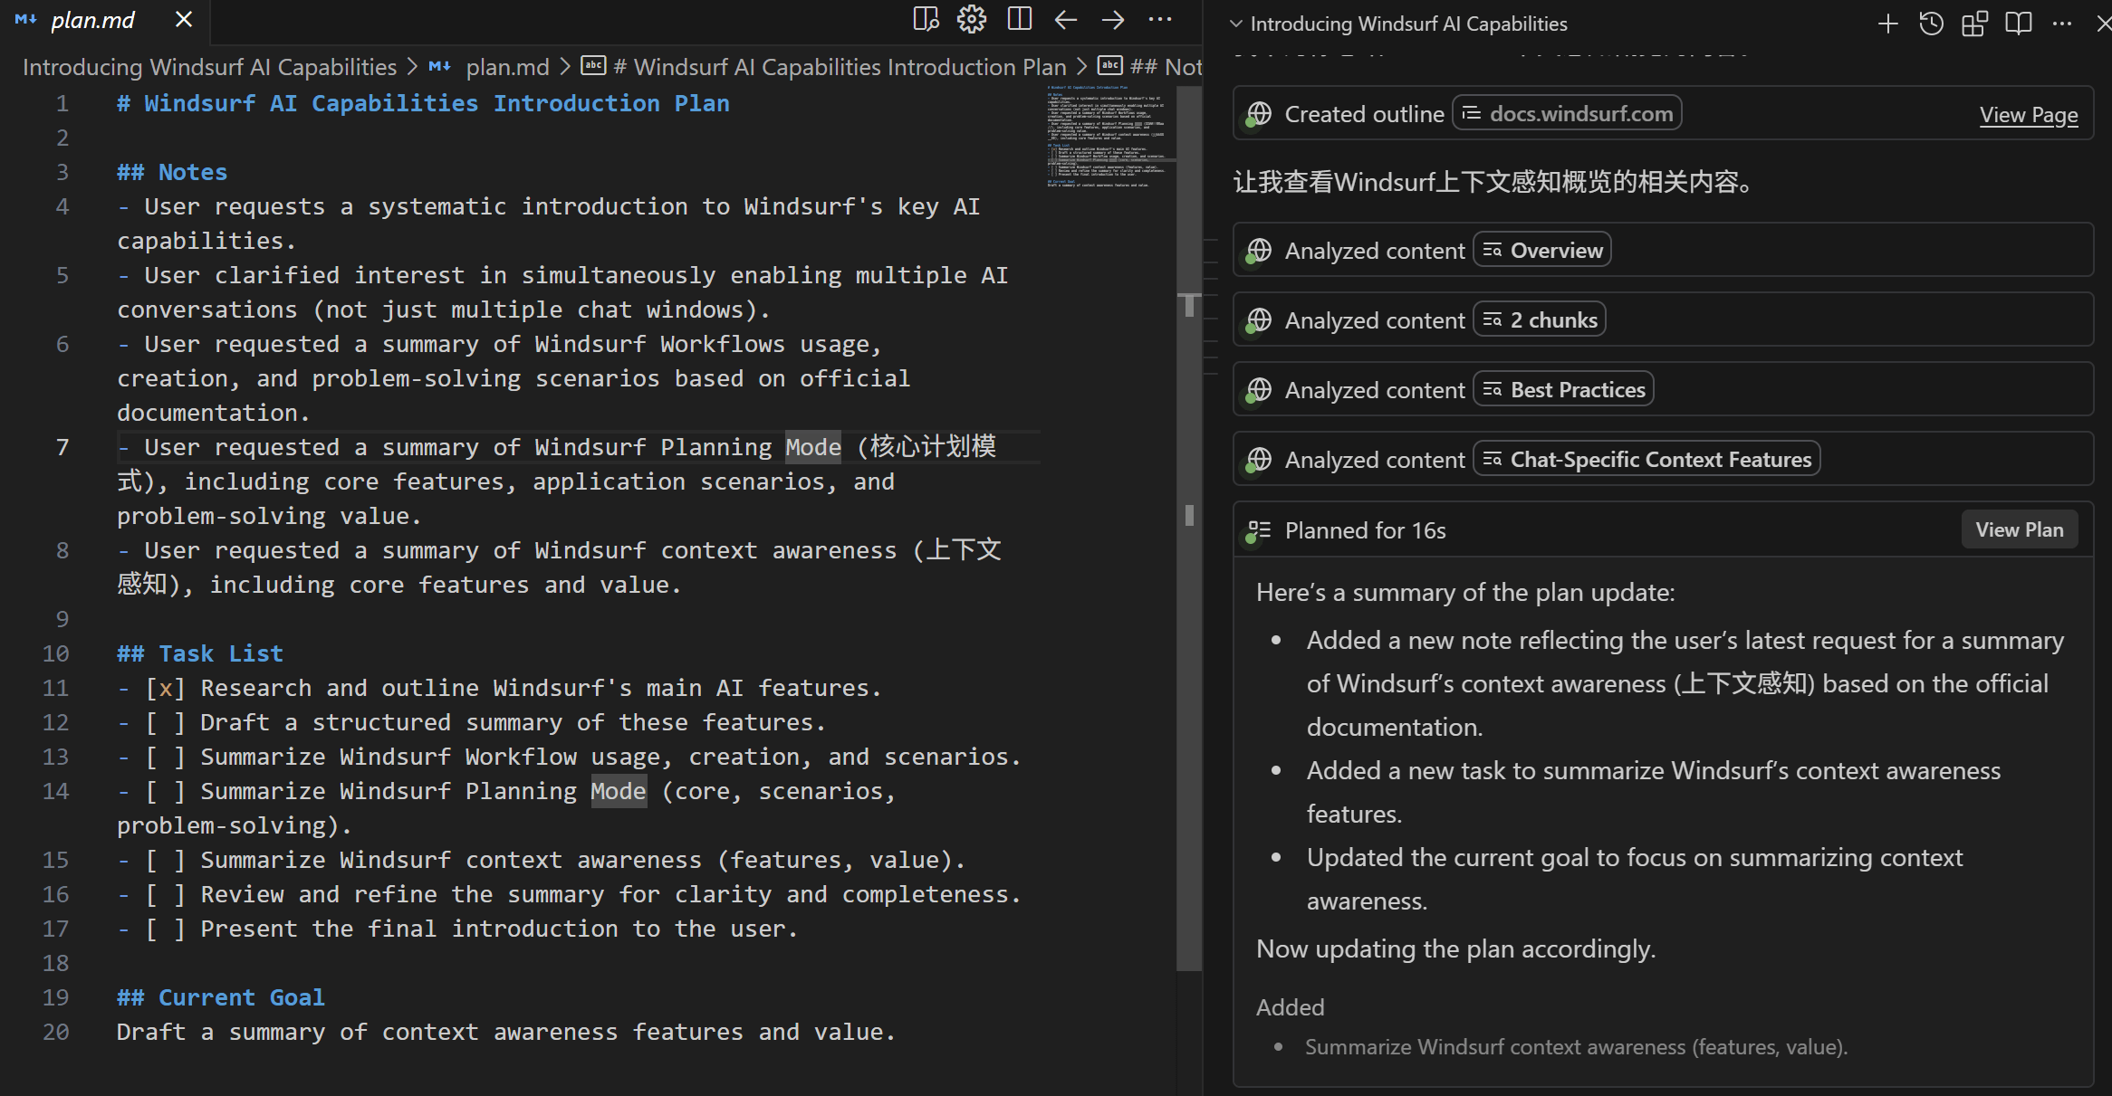Click the Best Practices content chip
Image resolution: width=2112 pixels, height=1096 pixels.
click(x=1564, y=390)
